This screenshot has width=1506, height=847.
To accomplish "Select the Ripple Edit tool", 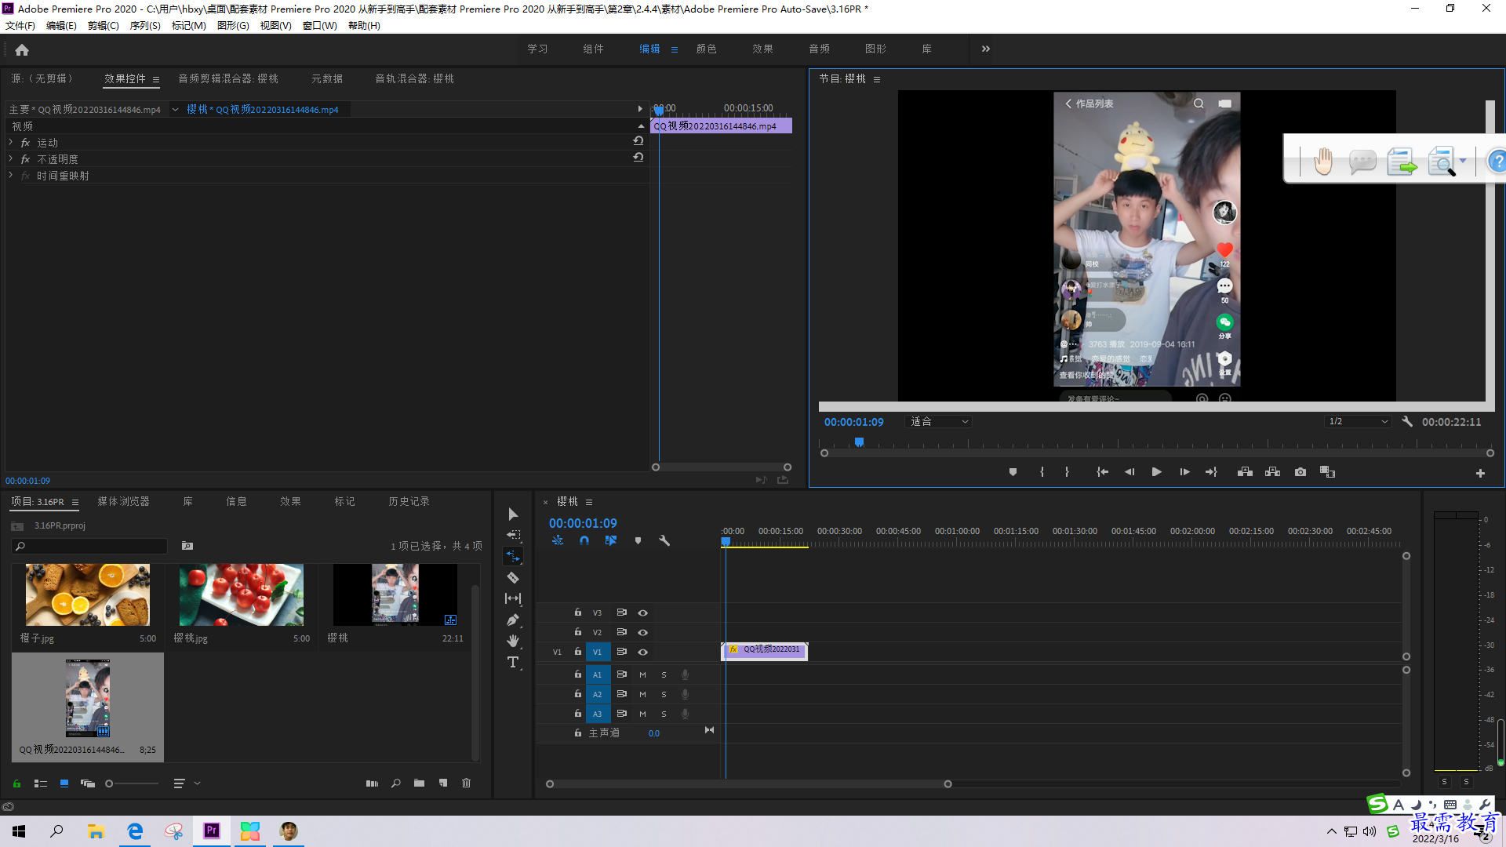I will (513, 556).
